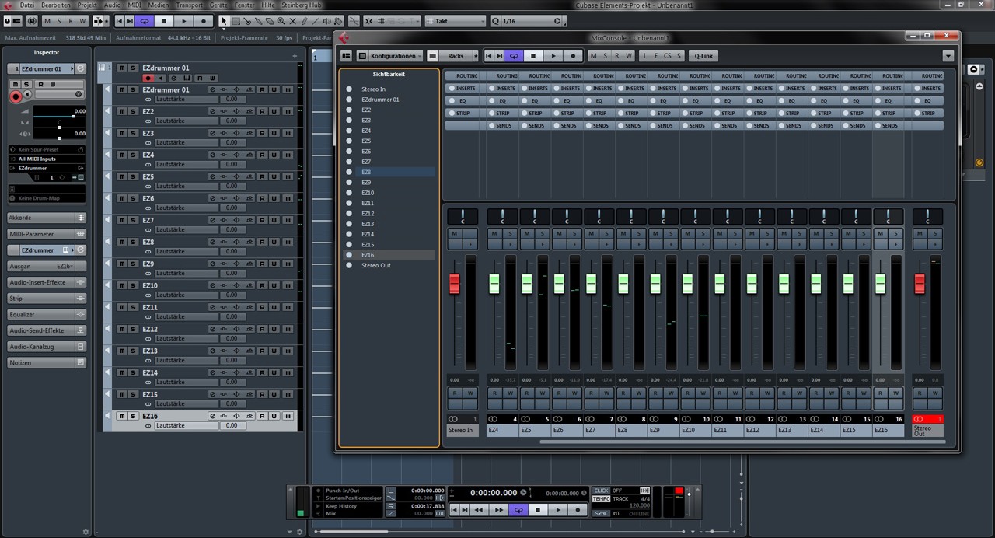Toggle visibility of EZ16 channel

tap(349, 255)
